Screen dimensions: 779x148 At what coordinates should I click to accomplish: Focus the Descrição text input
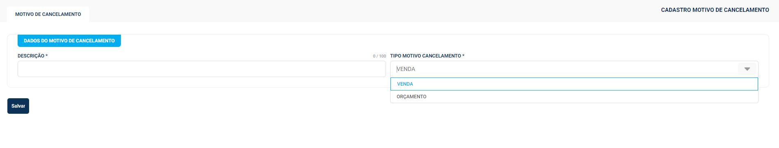coord(202,69)
